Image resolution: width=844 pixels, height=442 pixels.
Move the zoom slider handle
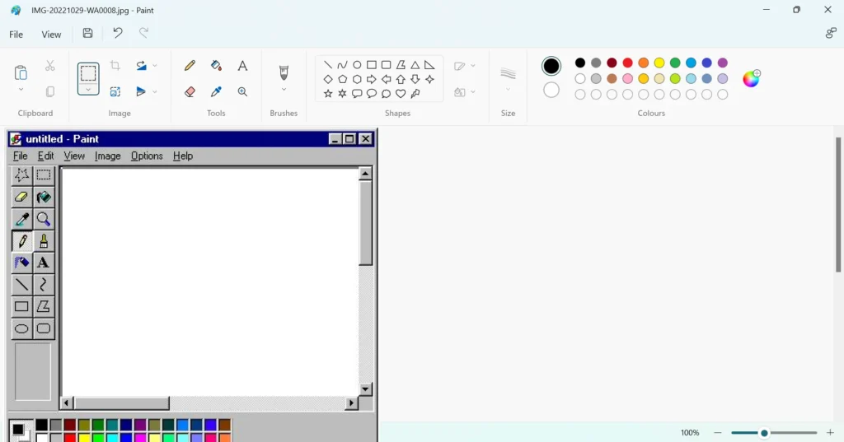point(764,433)
